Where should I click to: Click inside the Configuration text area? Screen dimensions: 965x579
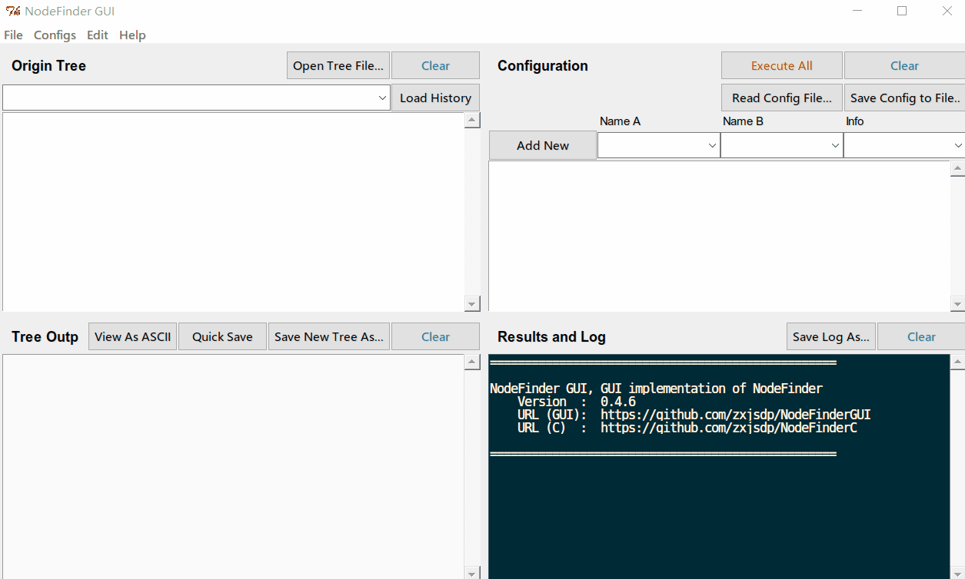point(720,236)
